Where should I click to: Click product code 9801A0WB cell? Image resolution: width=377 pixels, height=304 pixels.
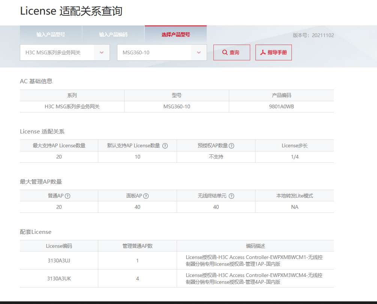click(282, 107)
